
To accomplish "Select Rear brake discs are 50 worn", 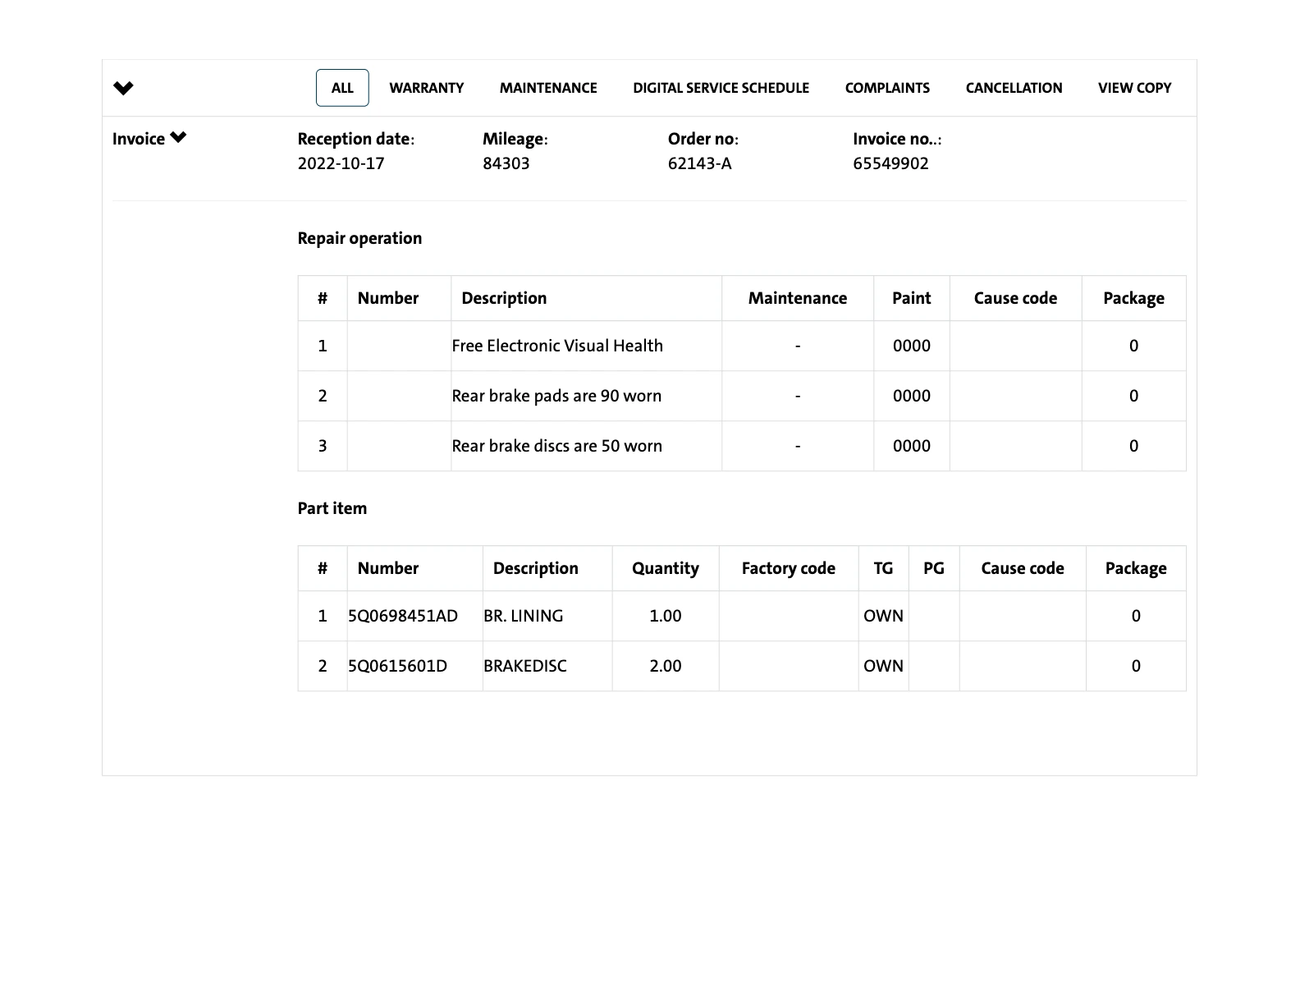I will [556, 446].
